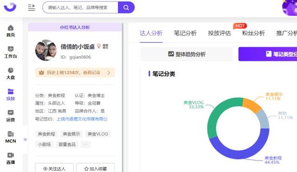Click the influencer avatar photo
This screenshot has height=172, width=297.
point(46,50)
